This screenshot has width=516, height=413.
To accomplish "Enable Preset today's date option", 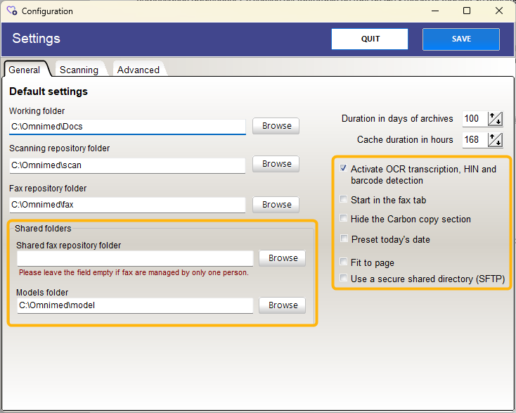I will (344, 239).
